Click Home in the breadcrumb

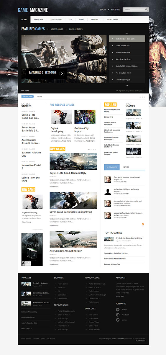[x=40, y=96]
